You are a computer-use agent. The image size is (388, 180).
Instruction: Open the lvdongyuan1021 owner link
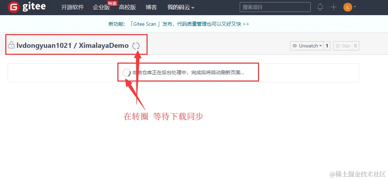pos(44,46)
